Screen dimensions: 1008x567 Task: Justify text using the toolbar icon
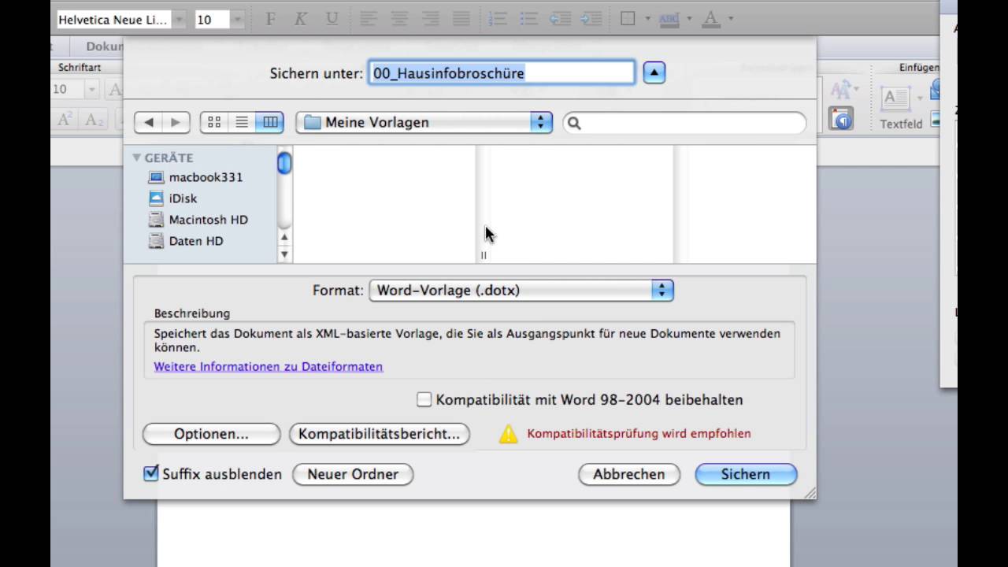click(461, 19)
